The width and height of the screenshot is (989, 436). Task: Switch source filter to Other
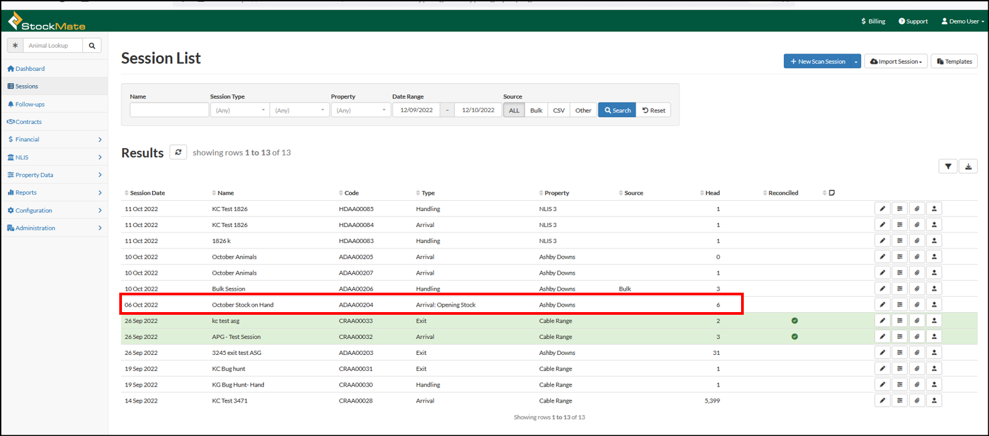pyautogui.click(x=582, y=109)
